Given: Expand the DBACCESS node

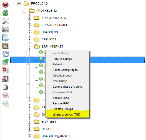Looking at the screenshot, I should 29,32.
